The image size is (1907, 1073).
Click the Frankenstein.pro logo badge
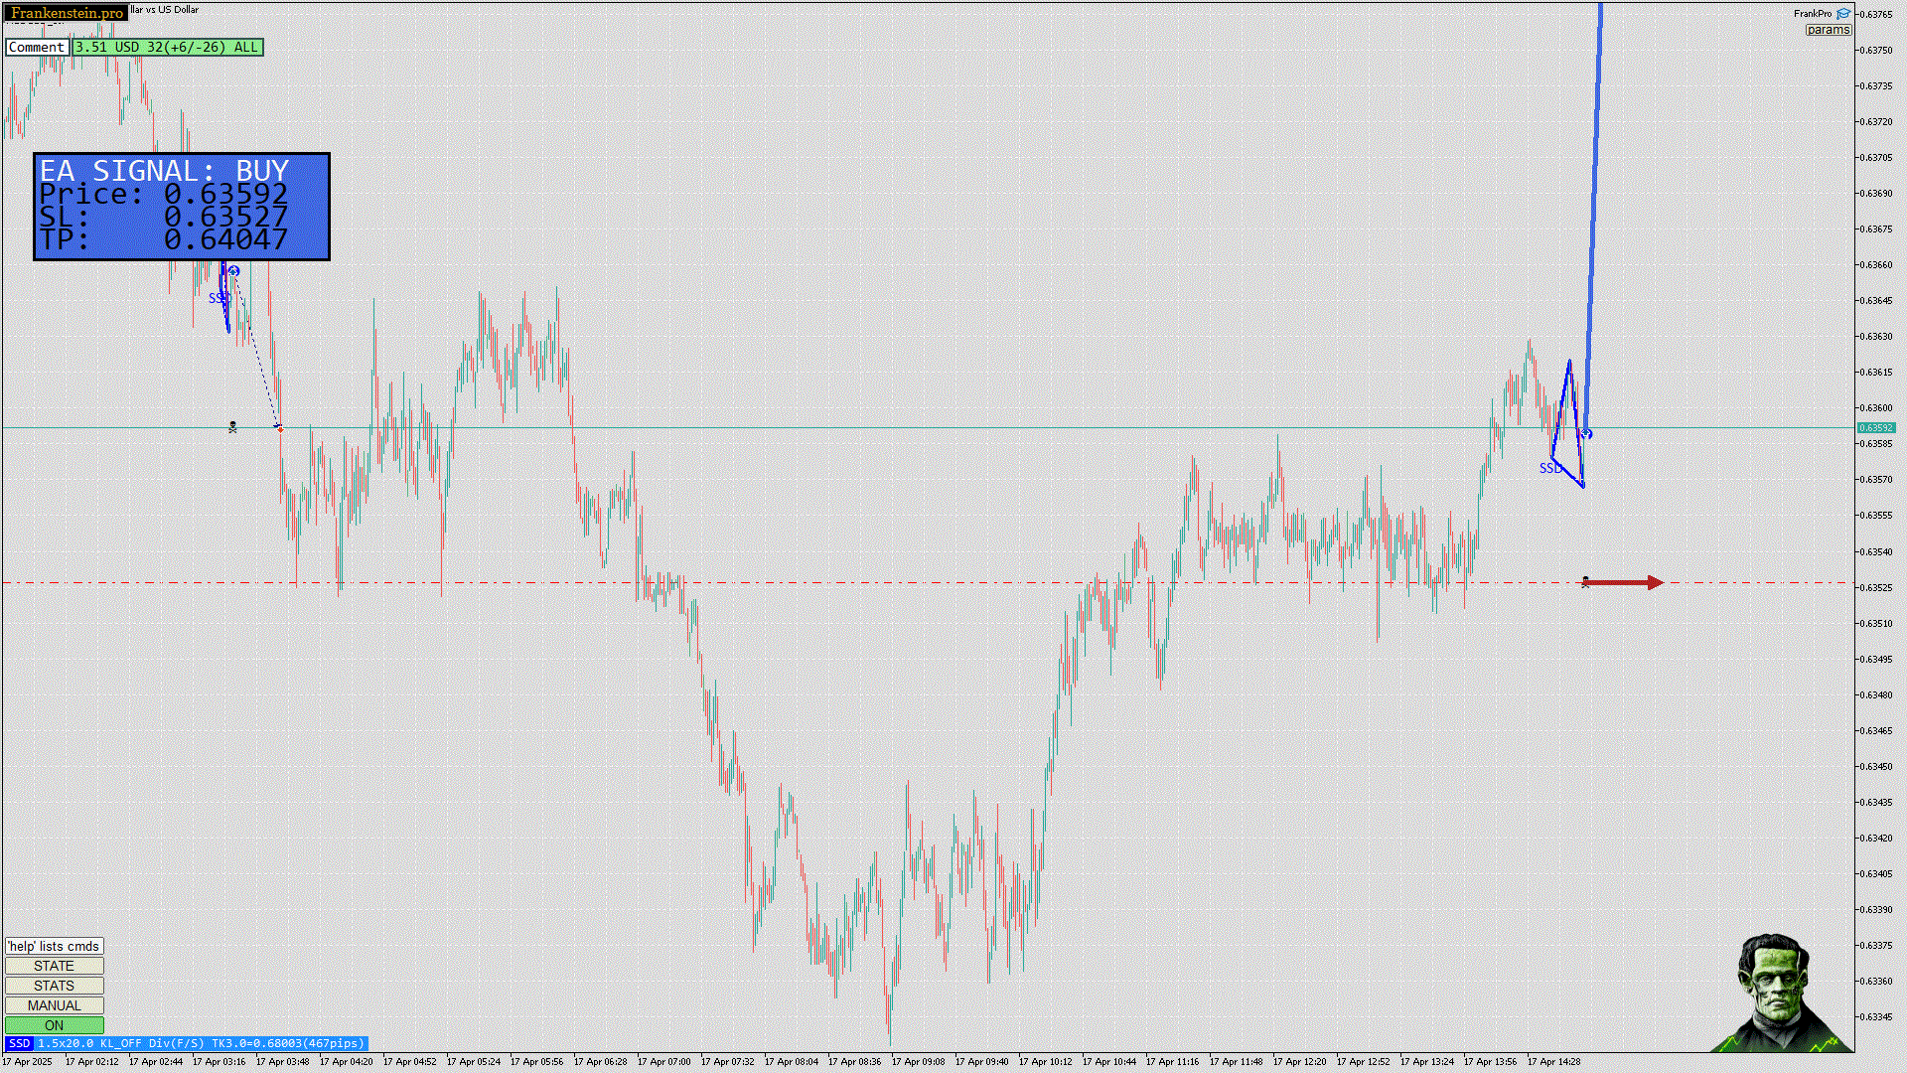pos(67,13)
